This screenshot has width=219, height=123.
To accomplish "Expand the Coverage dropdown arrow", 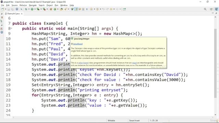I will pyautogui.click(x=41, y=9).
